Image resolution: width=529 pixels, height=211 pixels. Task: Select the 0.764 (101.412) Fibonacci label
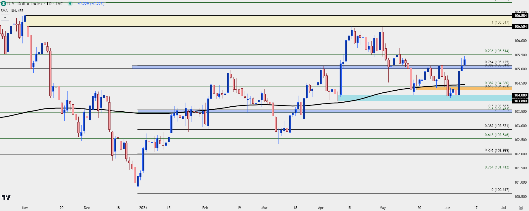497,167
